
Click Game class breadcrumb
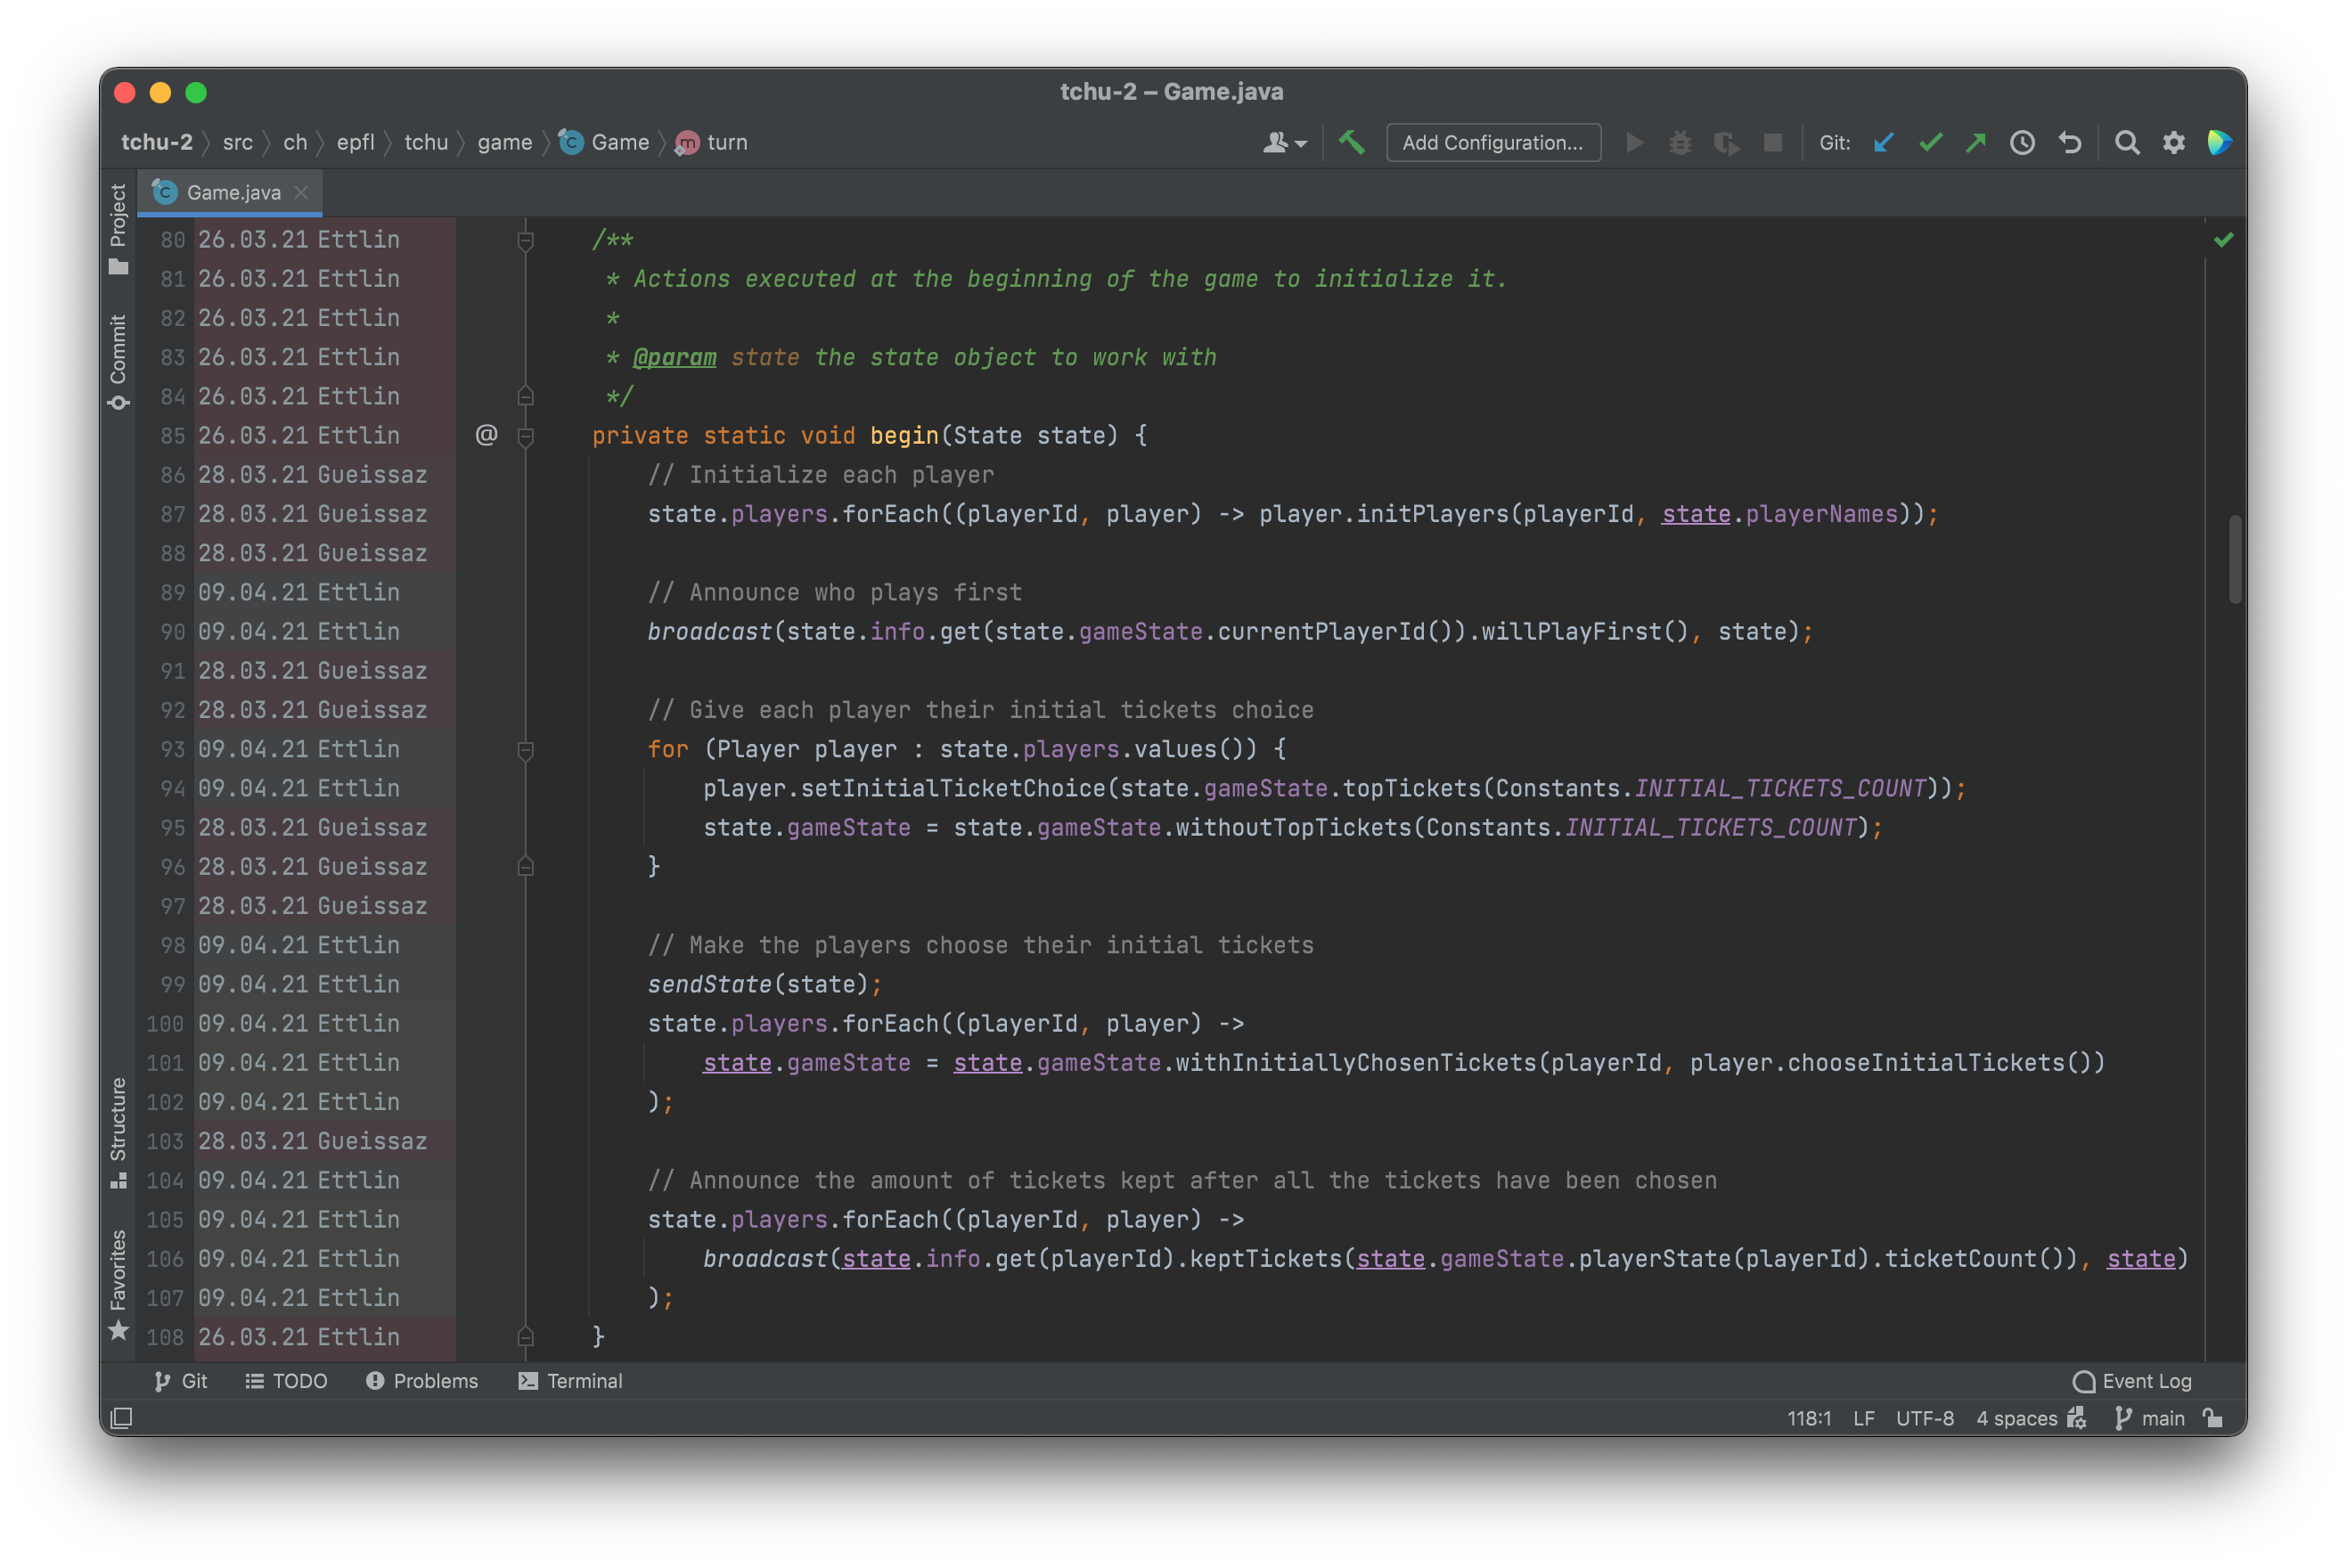(604, 143)
